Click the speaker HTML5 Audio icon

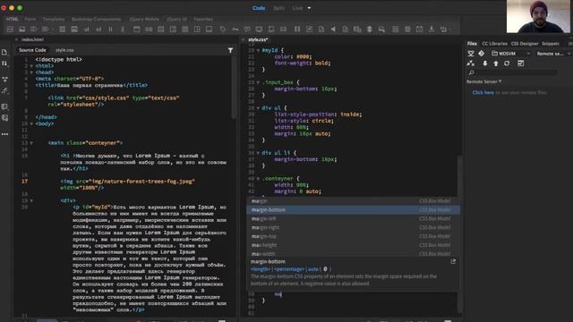point(333,30)
